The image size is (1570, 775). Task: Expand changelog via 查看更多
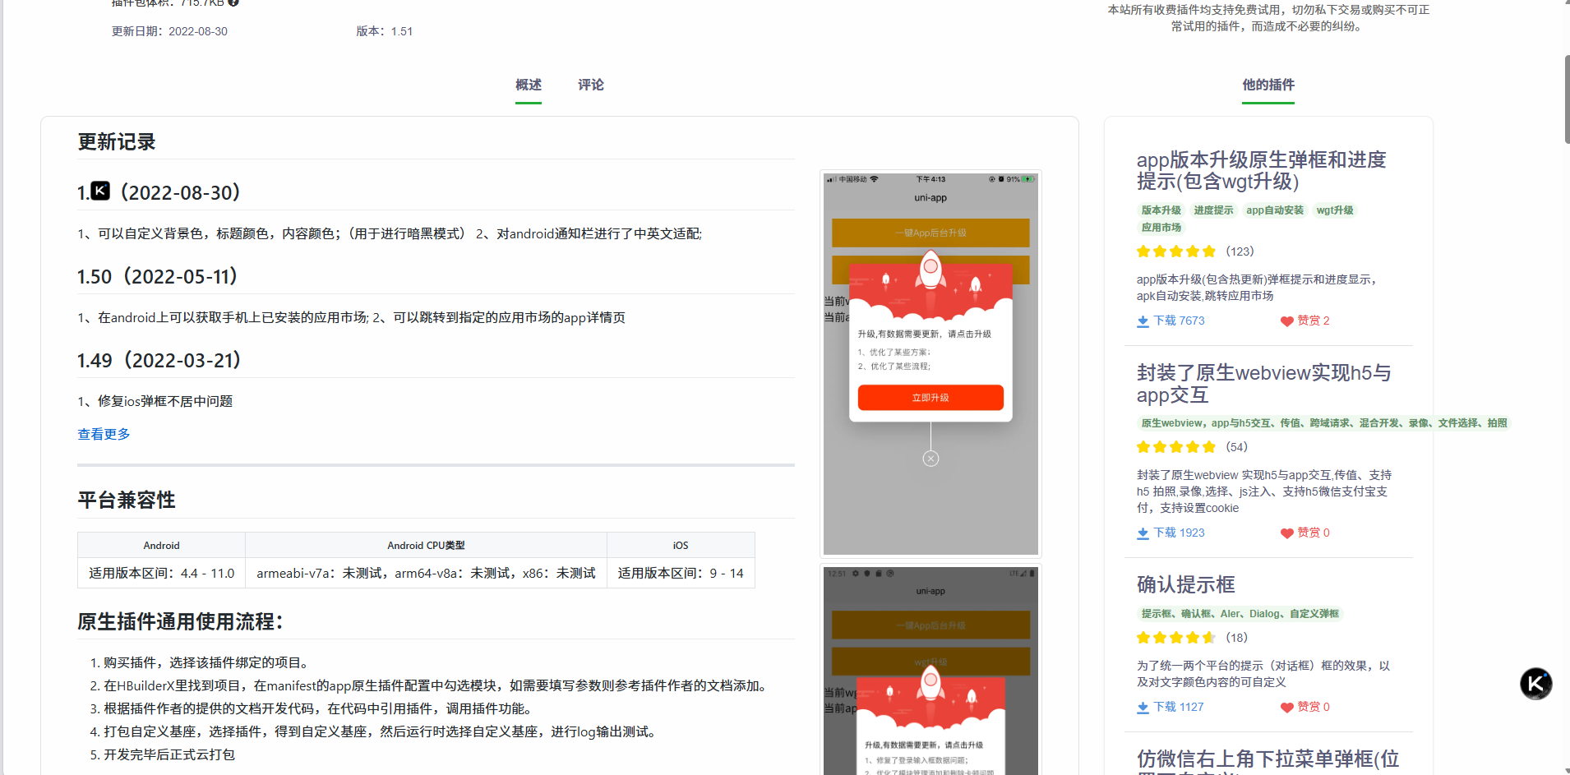[x=104, y=434]
